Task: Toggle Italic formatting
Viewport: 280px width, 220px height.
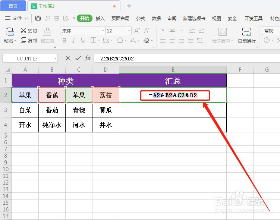Action: click(73, 41)
